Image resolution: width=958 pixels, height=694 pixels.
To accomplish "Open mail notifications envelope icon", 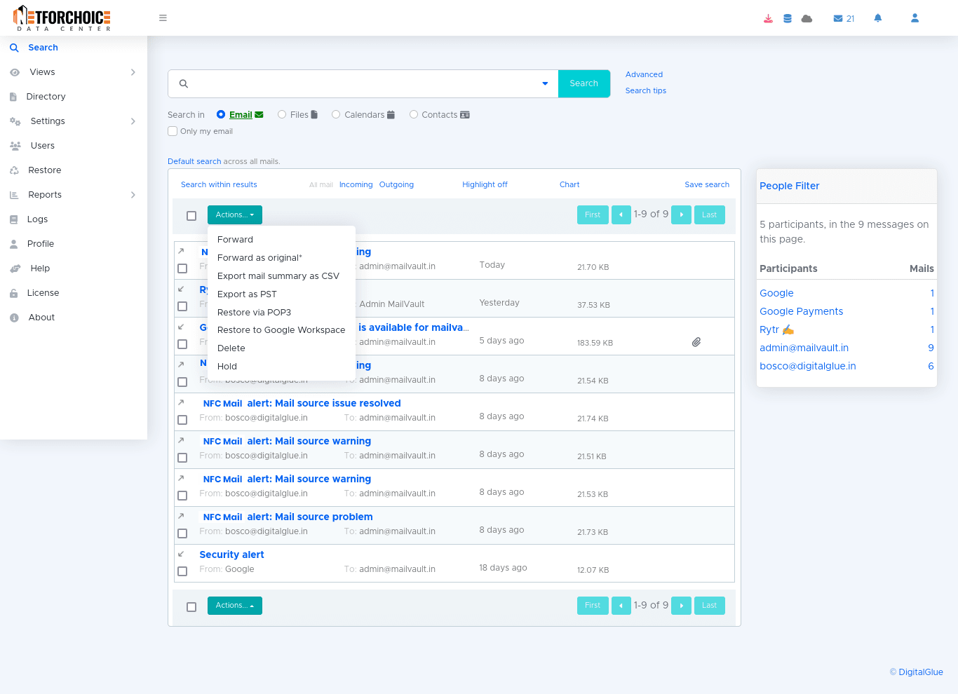I will [838, 18].
